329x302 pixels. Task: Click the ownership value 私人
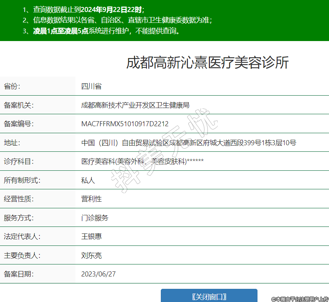[x=88, y=180]
